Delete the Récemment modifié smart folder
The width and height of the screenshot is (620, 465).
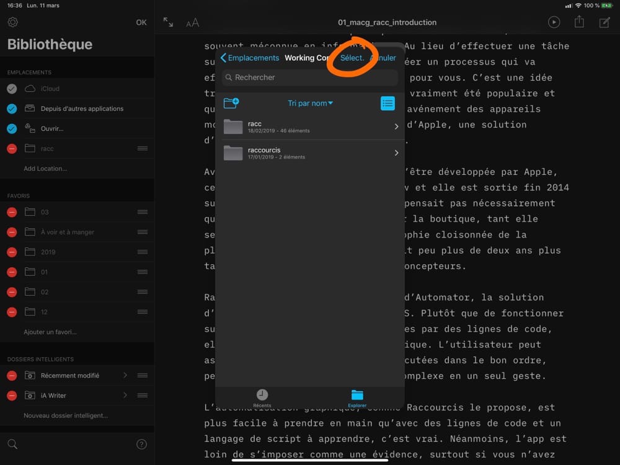pyautogui.click(x=12, y=375)
